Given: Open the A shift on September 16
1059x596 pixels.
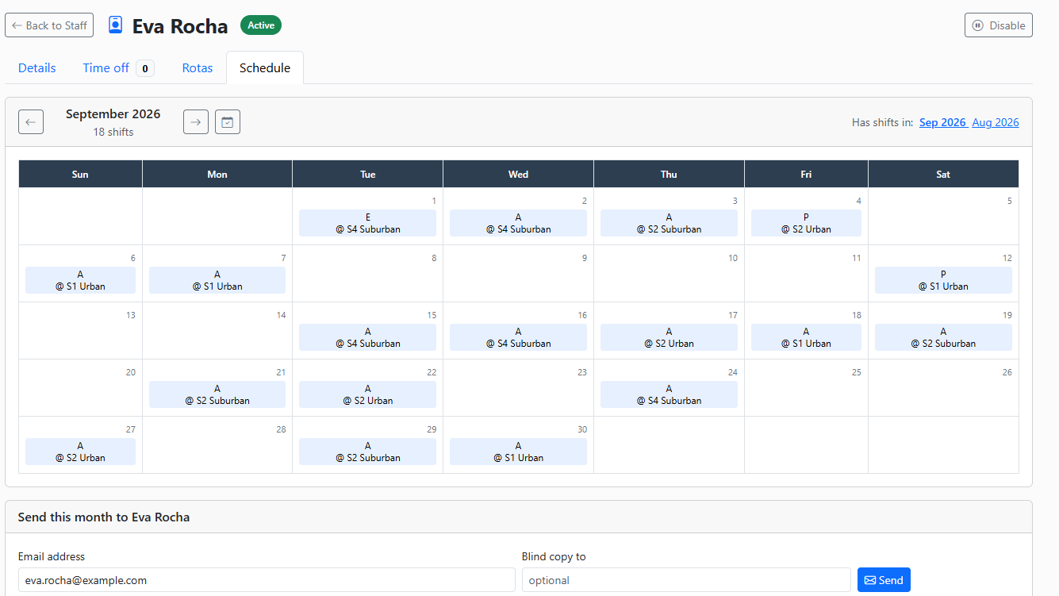Looking at the screenshot, I should point(519,337).
